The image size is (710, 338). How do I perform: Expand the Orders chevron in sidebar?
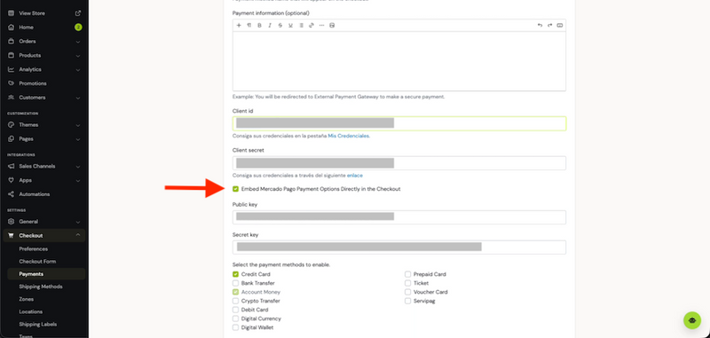pos(78,42)
